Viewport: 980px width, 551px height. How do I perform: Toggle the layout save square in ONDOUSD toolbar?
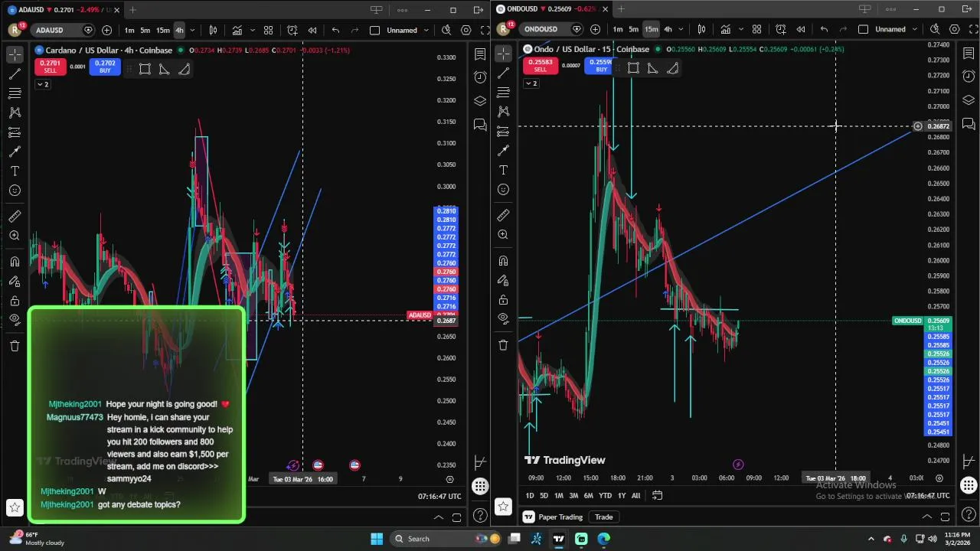click(863, 29)
